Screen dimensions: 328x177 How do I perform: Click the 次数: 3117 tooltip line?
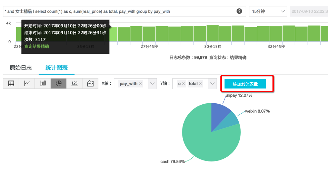coord(35,40)
